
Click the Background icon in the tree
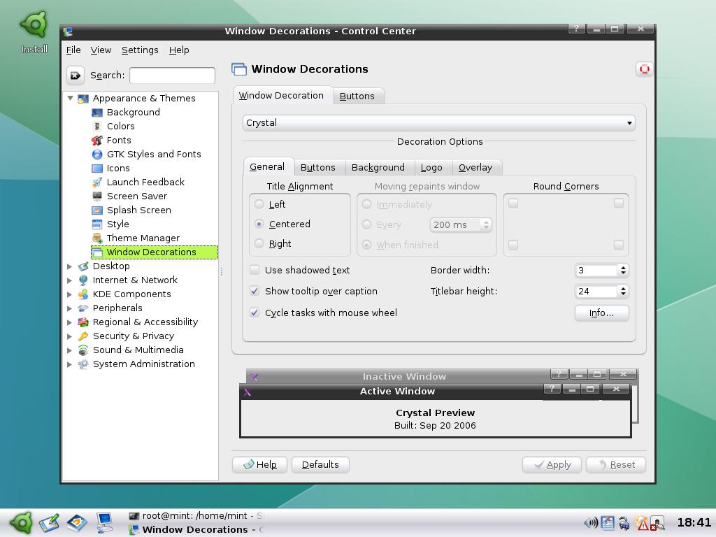point(96,113)
